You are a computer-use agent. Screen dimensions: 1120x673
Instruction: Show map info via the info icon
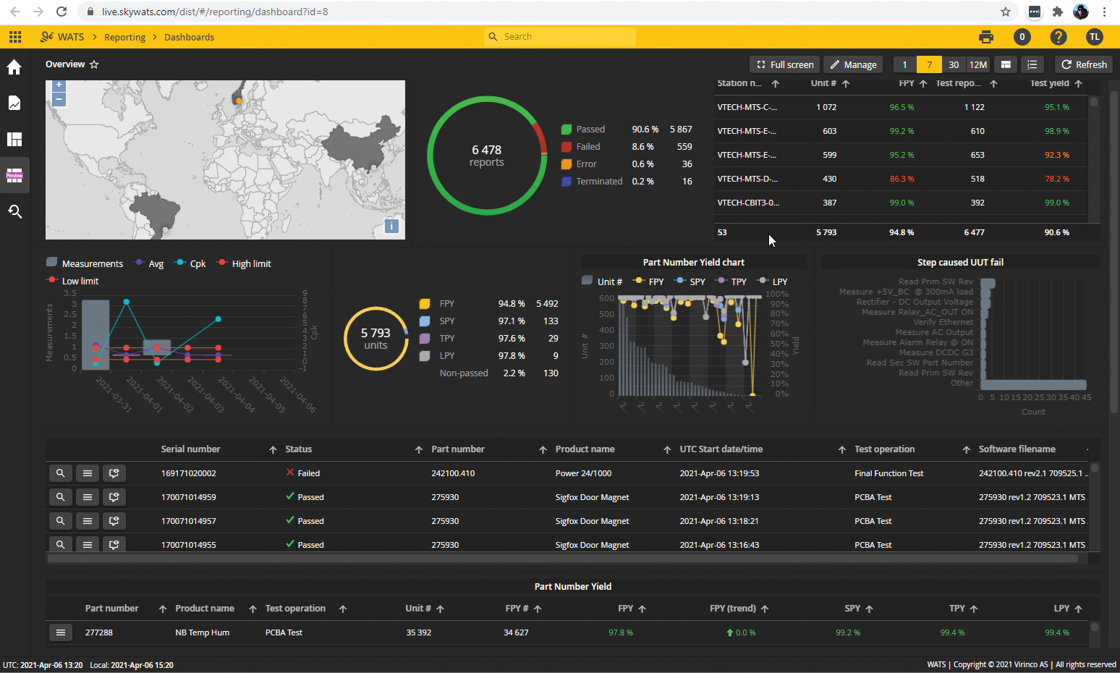[x=391, y=226]
